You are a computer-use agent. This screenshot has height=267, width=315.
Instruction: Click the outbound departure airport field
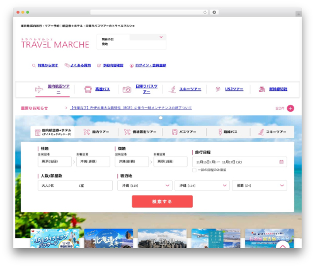[x=55, y=162]
